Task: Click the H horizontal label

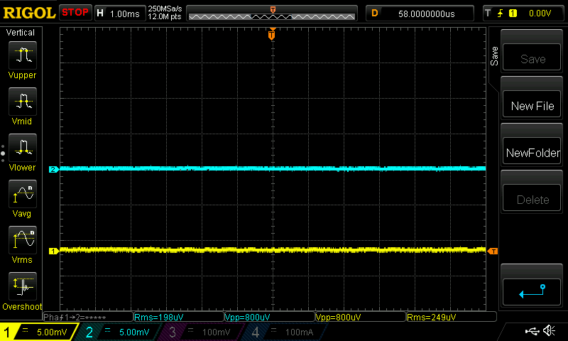Action: (x=100, y=13)
